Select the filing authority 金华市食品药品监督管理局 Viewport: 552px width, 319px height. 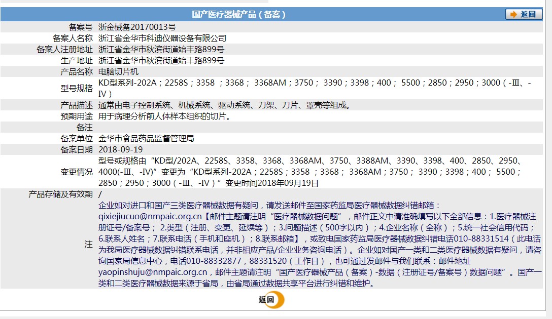click(x=146, y=139)
